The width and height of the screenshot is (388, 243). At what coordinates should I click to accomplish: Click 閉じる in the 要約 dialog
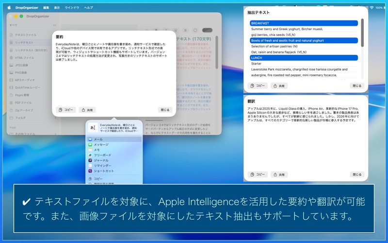(x=165, y=110)
